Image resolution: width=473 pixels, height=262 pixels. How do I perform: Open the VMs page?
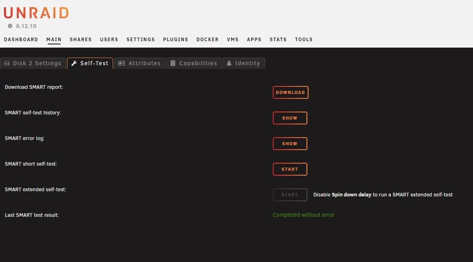click(x=233, y=40)
